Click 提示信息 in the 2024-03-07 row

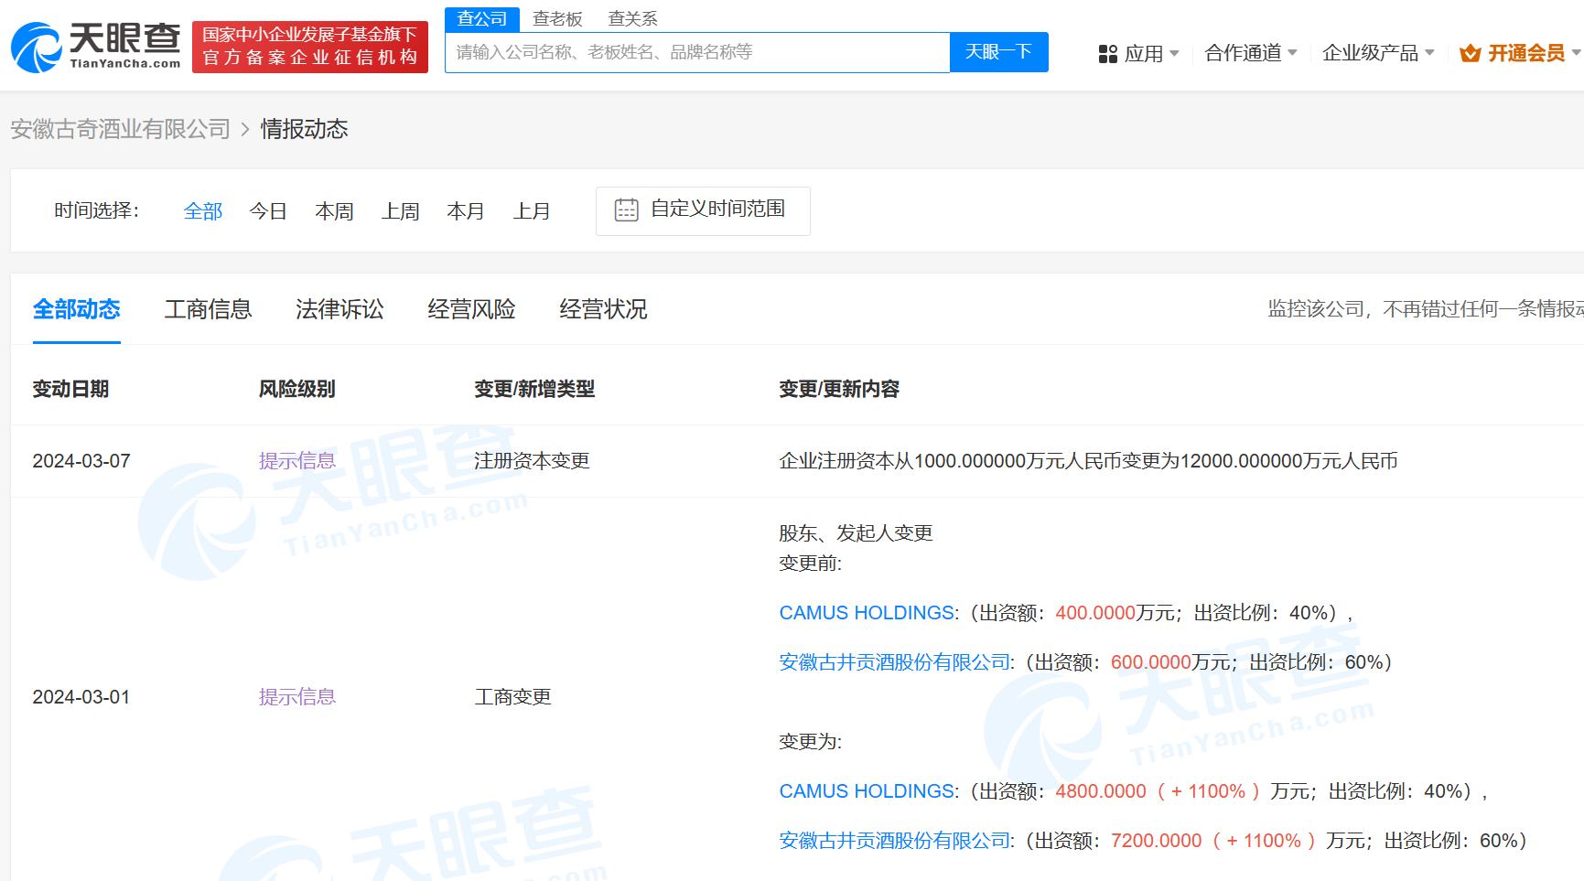pos(297,461)
